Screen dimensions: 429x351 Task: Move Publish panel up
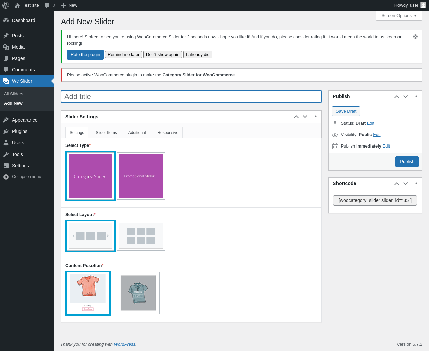click(x=397, y=97)
